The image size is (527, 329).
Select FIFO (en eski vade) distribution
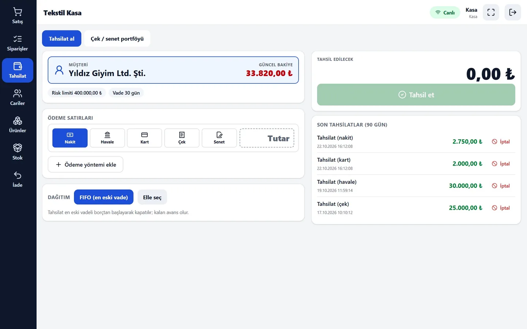click(x=104, y=197)
